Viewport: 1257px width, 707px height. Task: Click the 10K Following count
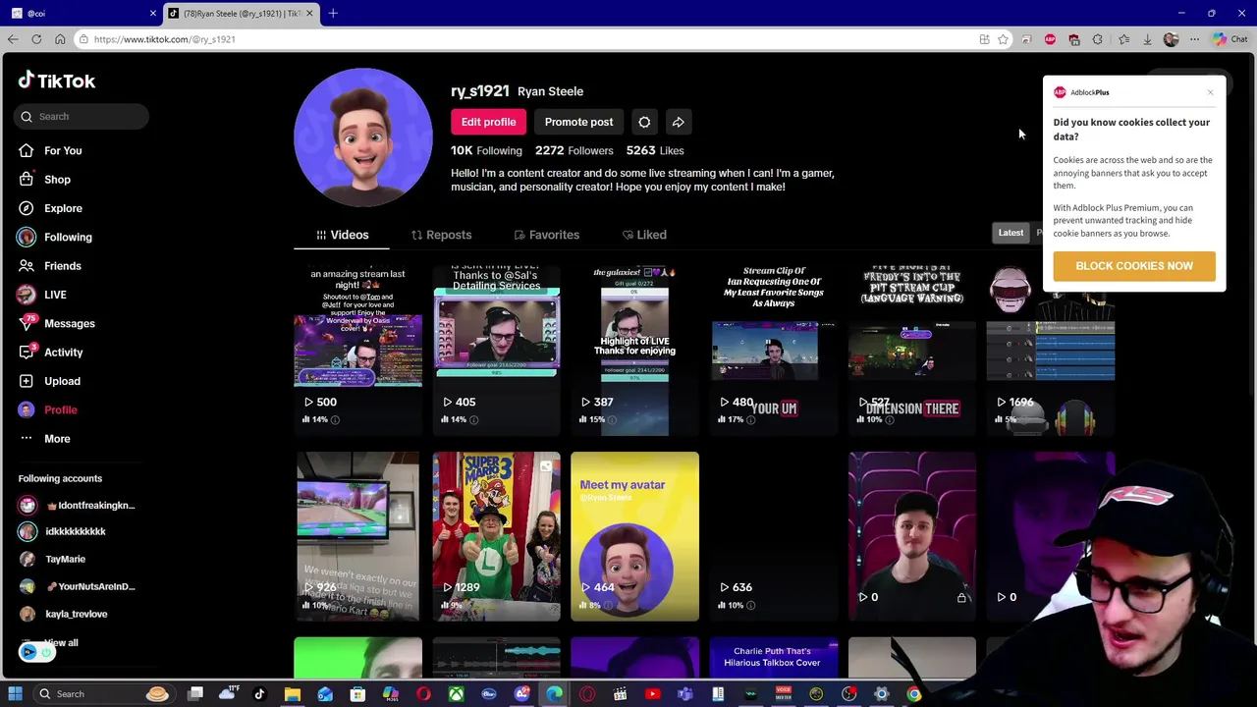486,150
